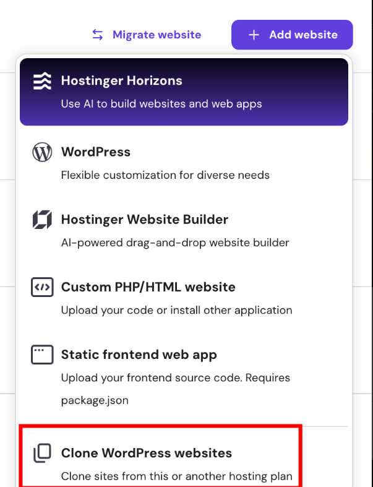Click 'Flexible customization for diverse needs' text
The width and height of the screenshot is (373, 487).
coord(165,175)
